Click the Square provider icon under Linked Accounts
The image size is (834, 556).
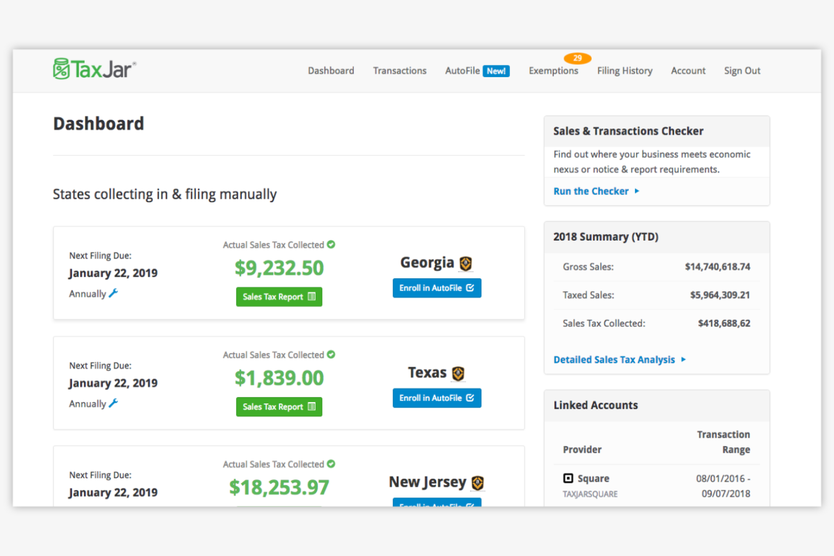tap(568, 478)
